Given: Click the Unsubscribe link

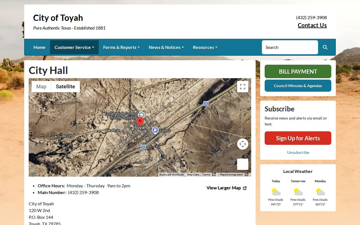Looking at the screenshot, I should 298,152.
